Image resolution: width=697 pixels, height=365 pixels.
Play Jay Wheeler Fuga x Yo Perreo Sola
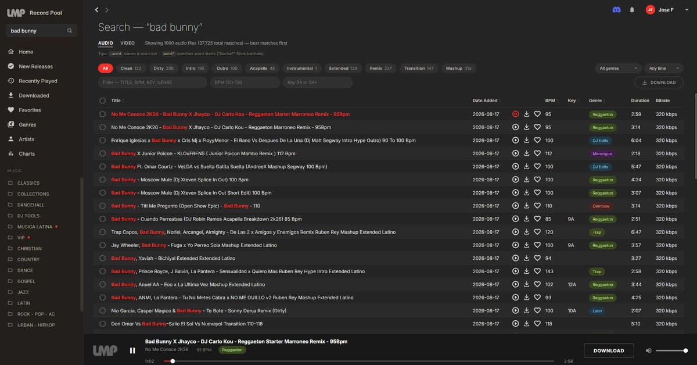click(x=515, y=245)
